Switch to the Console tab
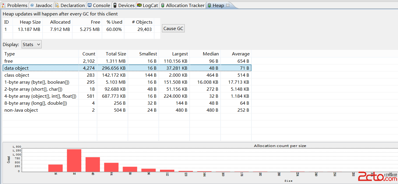The width and height of the screenshot is (398, 184). [101, 5]
